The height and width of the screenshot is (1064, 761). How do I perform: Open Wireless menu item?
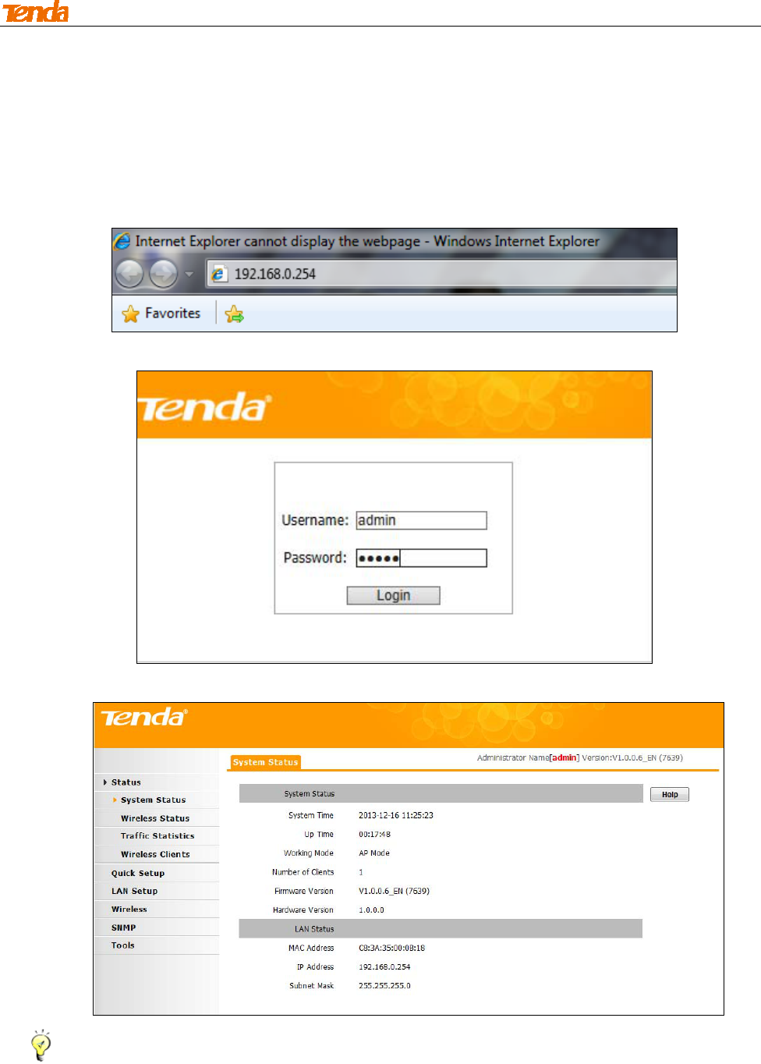point(129,909)
